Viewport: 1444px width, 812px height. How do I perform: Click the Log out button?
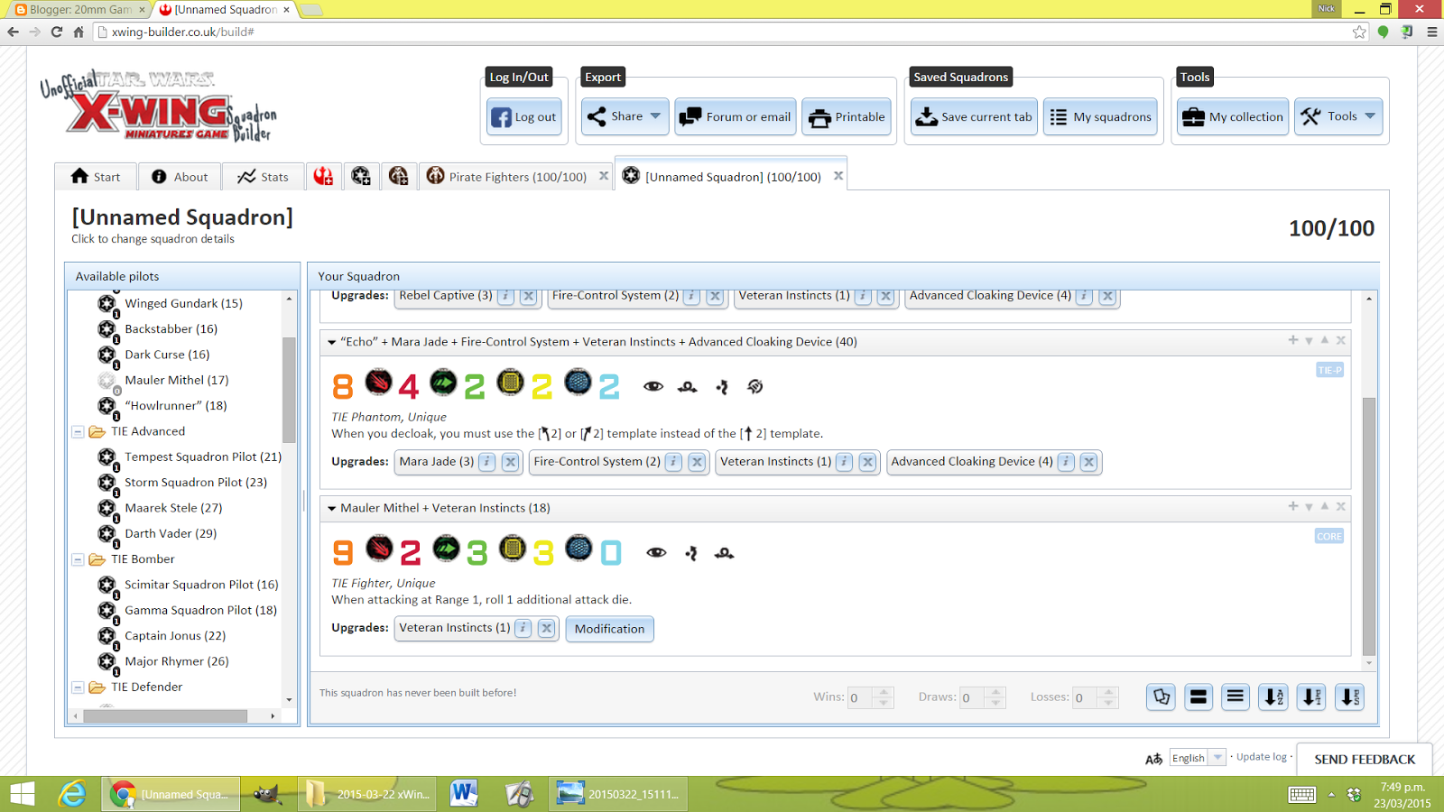524,116
